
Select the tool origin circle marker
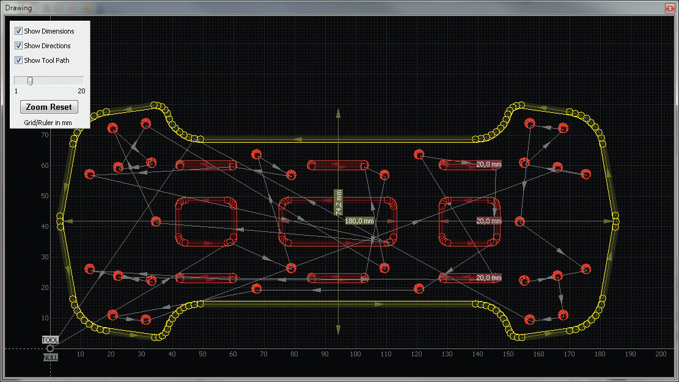[x=50, y=348]
